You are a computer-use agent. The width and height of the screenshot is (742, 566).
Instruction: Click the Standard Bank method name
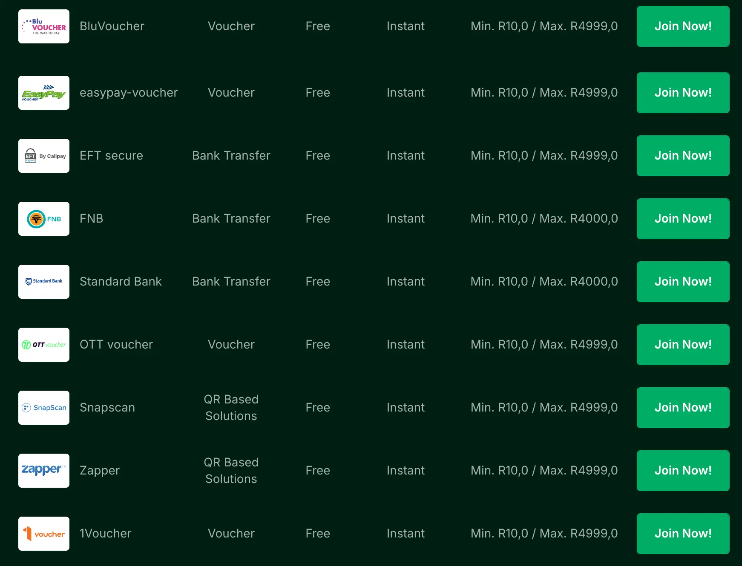click(121, 282)
